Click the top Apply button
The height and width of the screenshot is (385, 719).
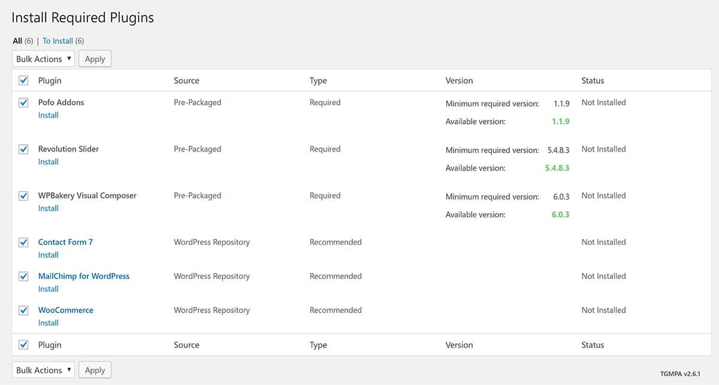pyautogui.click(x=95, y=59)
